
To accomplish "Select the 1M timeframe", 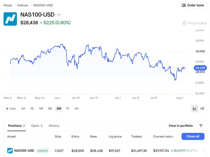I will pos(50,109).
